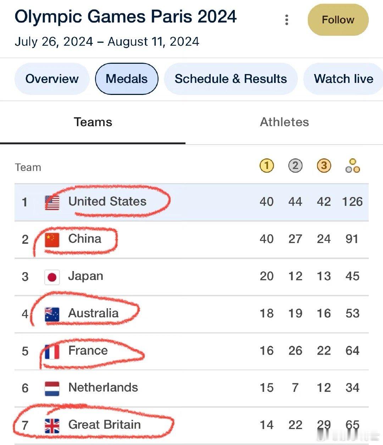Image resolution: width=383 pixels, height=445 pixels.
Task: Open the France team row
Action: pyautogui.click(x=191, y=351)
